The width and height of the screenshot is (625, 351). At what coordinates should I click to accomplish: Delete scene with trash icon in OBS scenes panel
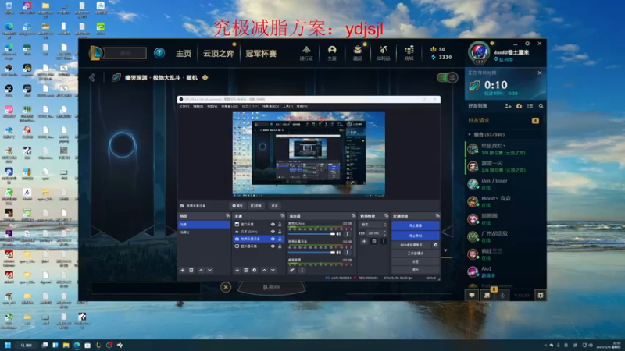[191, 270]
